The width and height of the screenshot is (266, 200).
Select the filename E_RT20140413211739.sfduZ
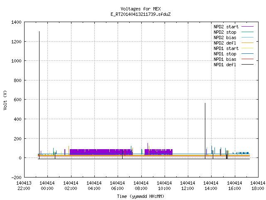[x=140, y=14]
